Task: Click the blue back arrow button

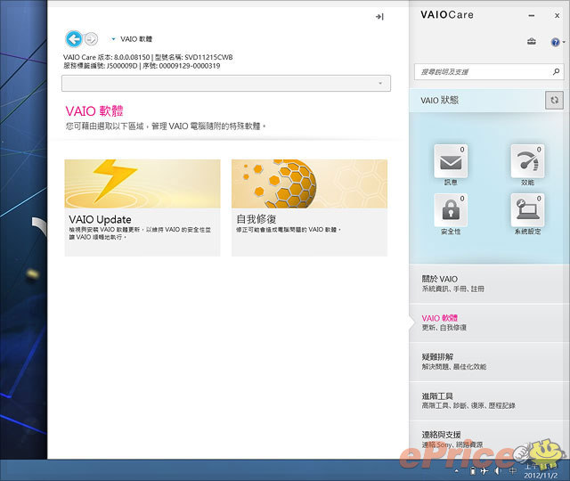Action: click(73, 38)
